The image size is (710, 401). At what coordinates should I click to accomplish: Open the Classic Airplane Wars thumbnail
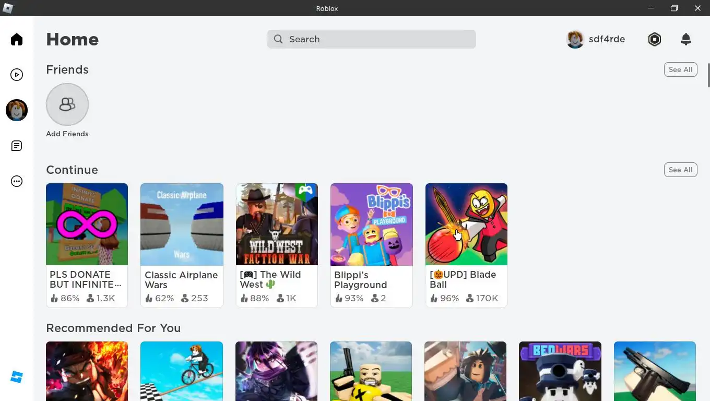point(182,224)
